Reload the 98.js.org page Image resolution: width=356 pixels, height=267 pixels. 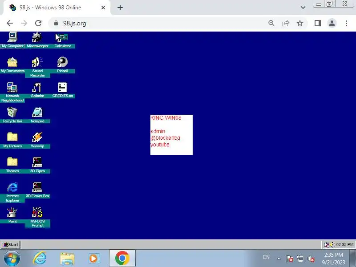pos(38,23)
